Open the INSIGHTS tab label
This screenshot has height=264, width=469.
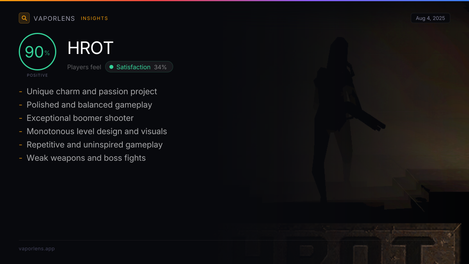[x=94, y=18]
